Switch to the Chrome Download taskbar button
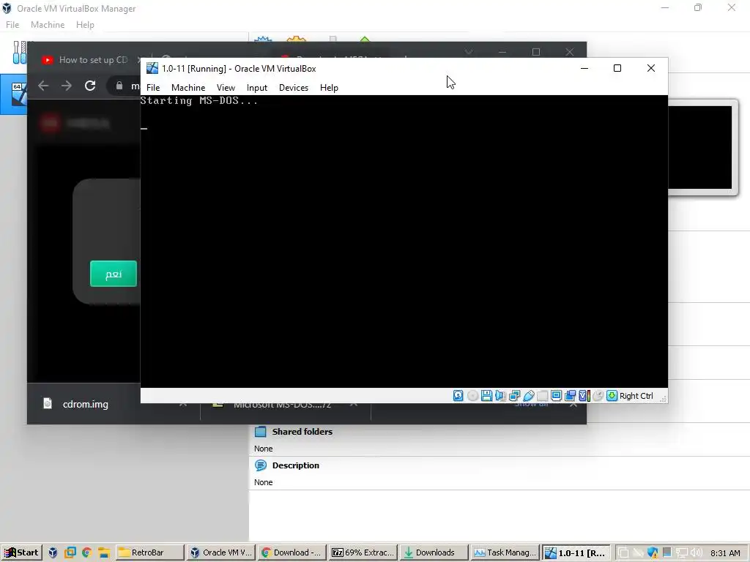Image resolution: width=750 pixels, height=562 pixels. click(x=292, y=552)
